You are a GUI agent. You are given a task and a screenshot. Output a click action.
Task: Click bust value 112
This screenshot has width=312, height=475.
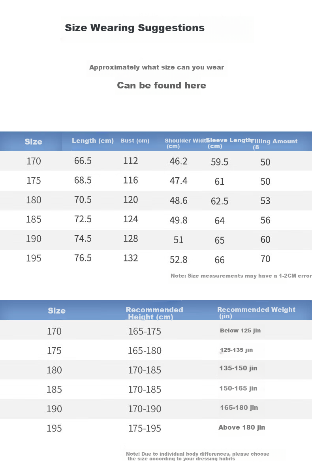(x=131, y=161)
